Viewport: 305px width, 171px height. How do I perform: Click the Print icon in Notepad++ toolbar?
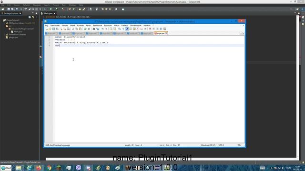click(68, 29)
